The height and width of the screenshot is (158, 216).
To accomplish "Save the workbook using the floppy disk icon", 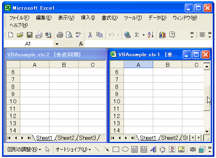I will pyautogui.click(x=30, y=35).
